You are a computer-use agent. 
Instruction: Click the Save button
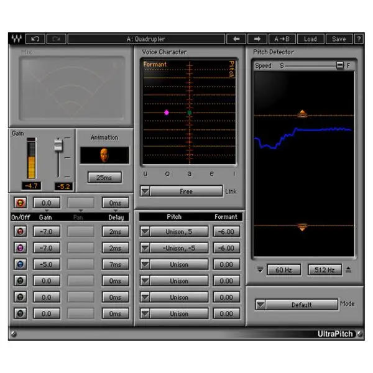click(x=339, y=39)
